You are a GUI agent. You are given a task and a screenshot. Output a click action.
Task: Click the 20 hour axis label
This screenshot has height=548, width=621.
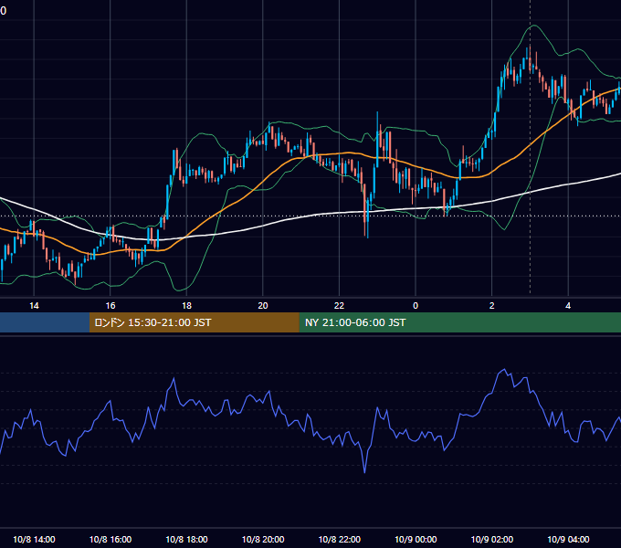[x=263, y=306]
